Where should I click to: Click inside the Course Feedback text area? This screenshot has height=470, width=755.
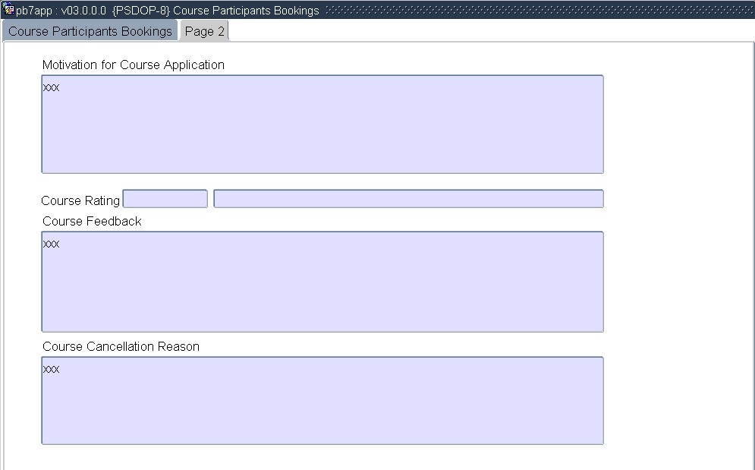coord(322,289)
